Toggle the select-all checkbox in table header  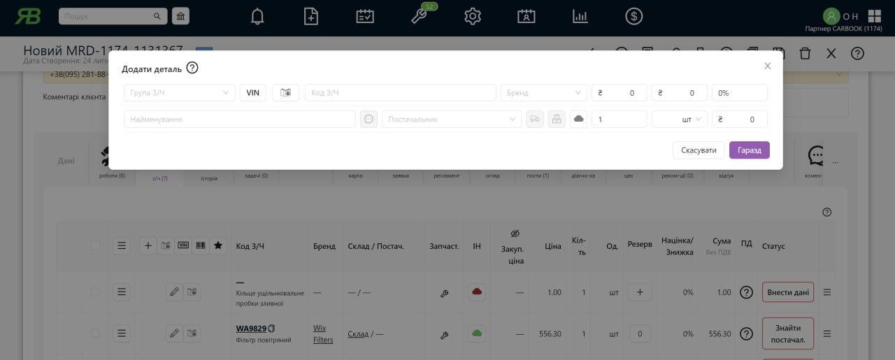click(x=95, y=245)
